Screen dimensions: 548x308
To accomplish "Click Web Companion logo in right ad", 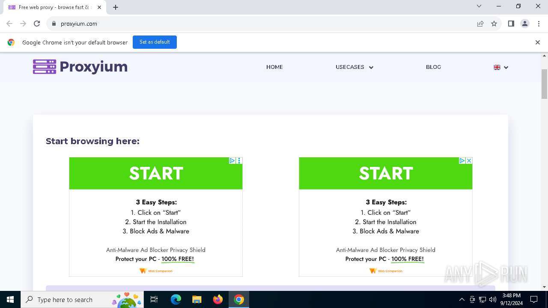I will pyautogui.click(x=386, y=271).
